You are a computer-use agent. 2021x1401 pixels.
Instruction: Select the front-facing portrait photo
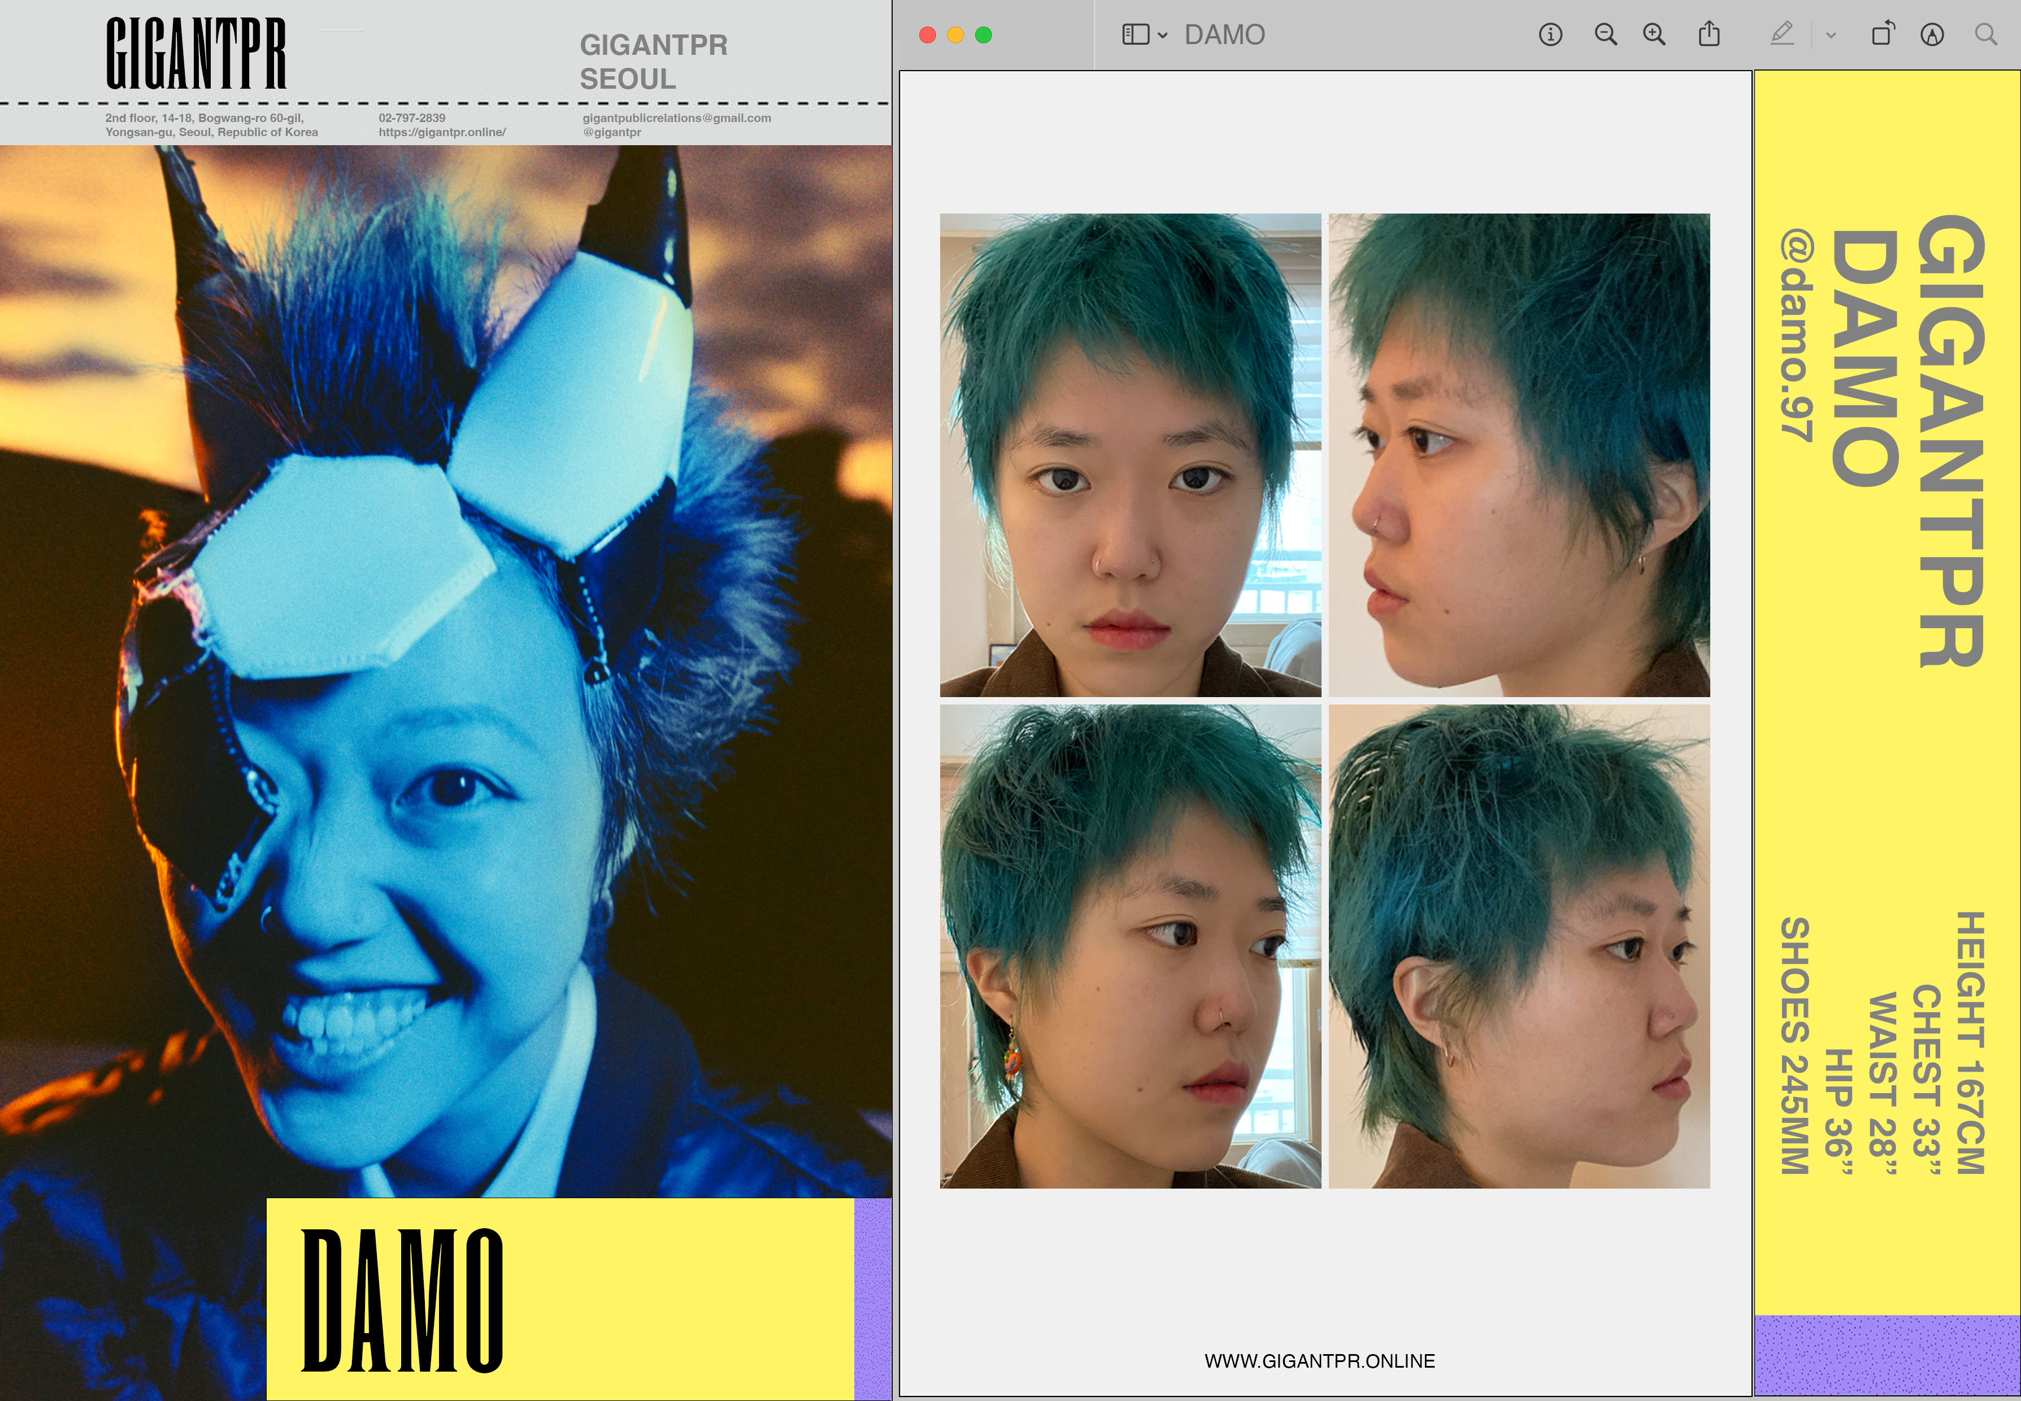click(1130, 455)
